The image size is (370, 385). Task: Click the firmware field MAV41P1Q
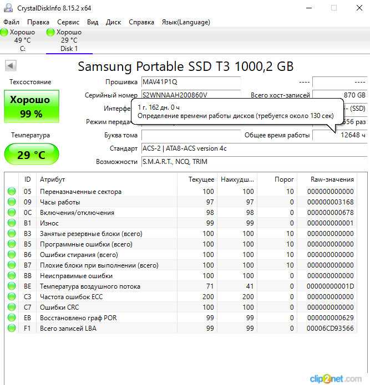191,82
